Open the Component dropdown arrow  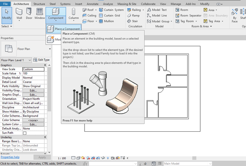click(x=56, y=21)
